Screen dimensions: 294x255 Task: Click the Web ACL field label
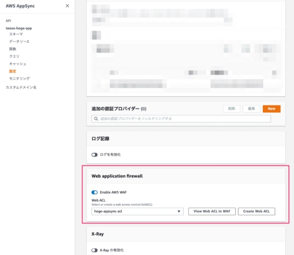(x=98, y=200)
